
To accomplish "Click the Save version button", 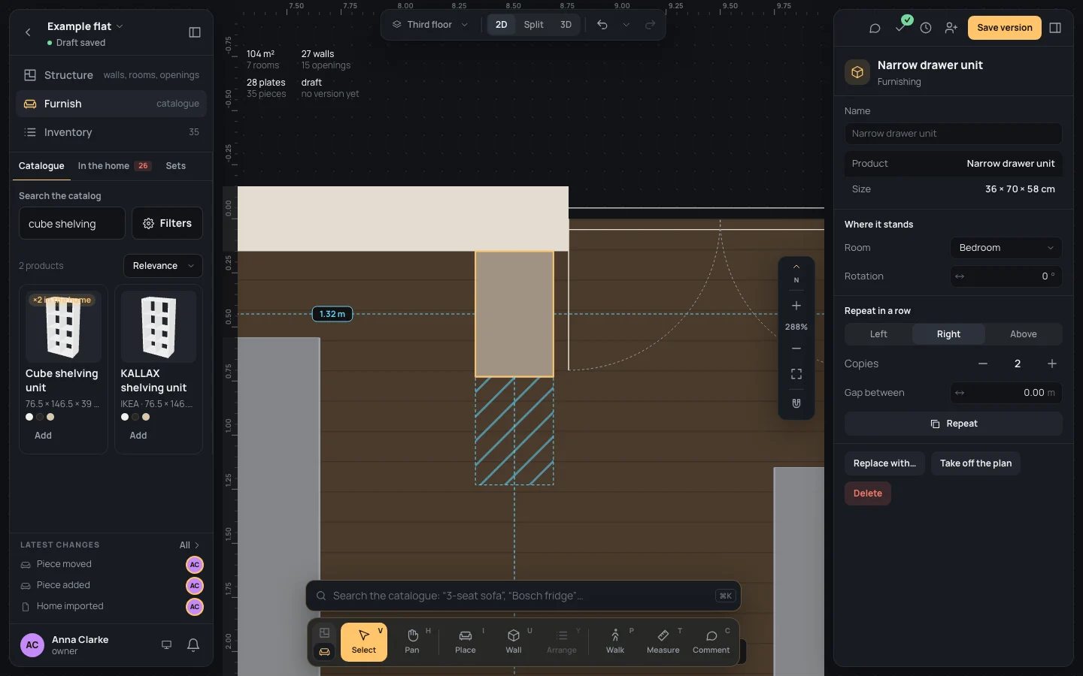I will point(1005,28).
